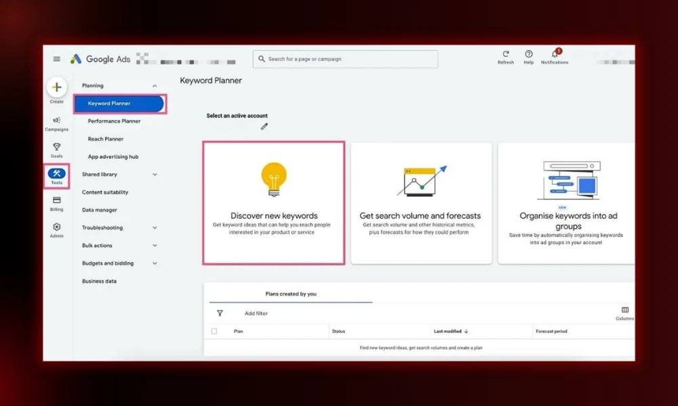
Task: Tick the select-all plans checkbox
Action: [214, 332]
